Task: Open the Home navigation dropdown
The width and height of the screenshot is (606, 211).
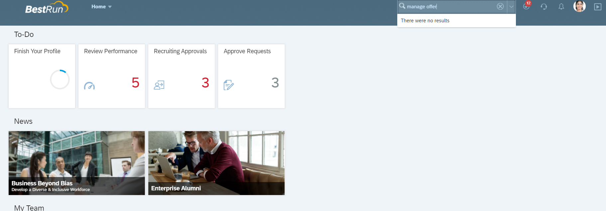Action: tap(101, 7)
